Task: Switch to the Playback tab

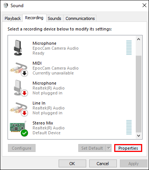Action: (12, 18)
